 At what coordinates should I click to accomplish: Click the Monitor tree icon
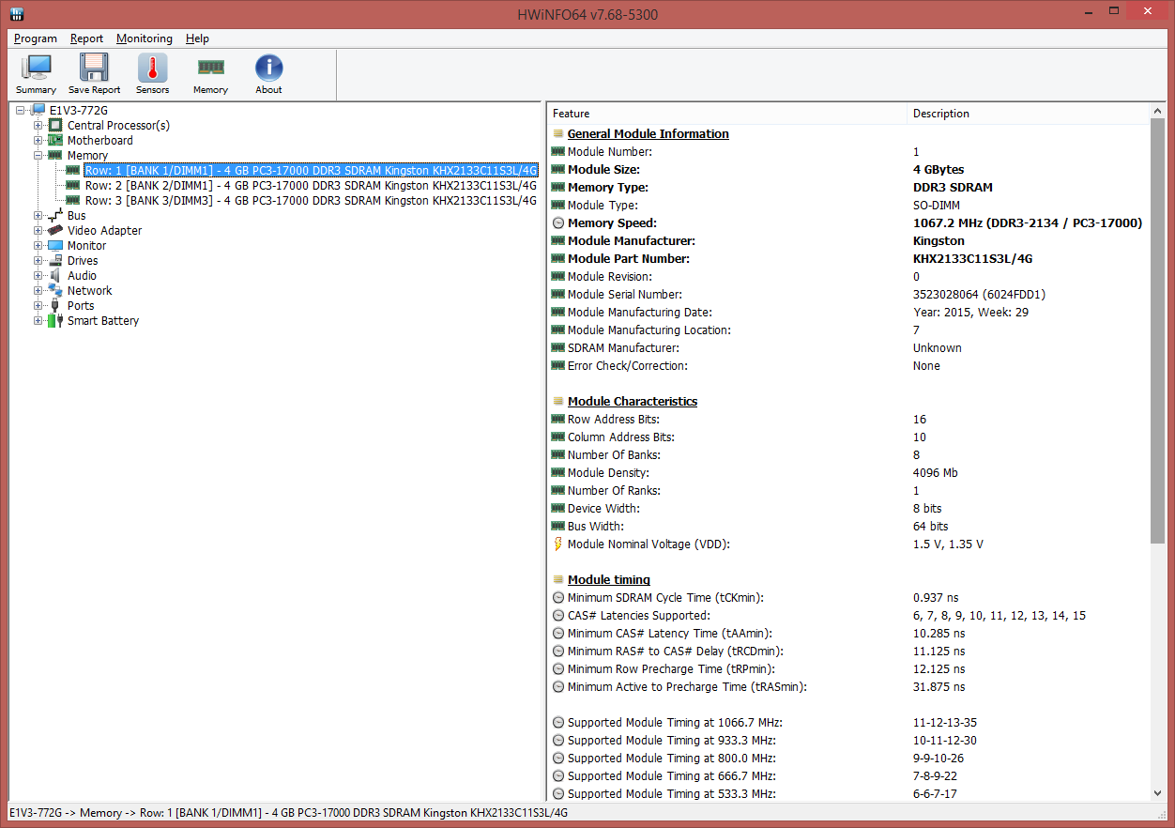tap(56, 245)
